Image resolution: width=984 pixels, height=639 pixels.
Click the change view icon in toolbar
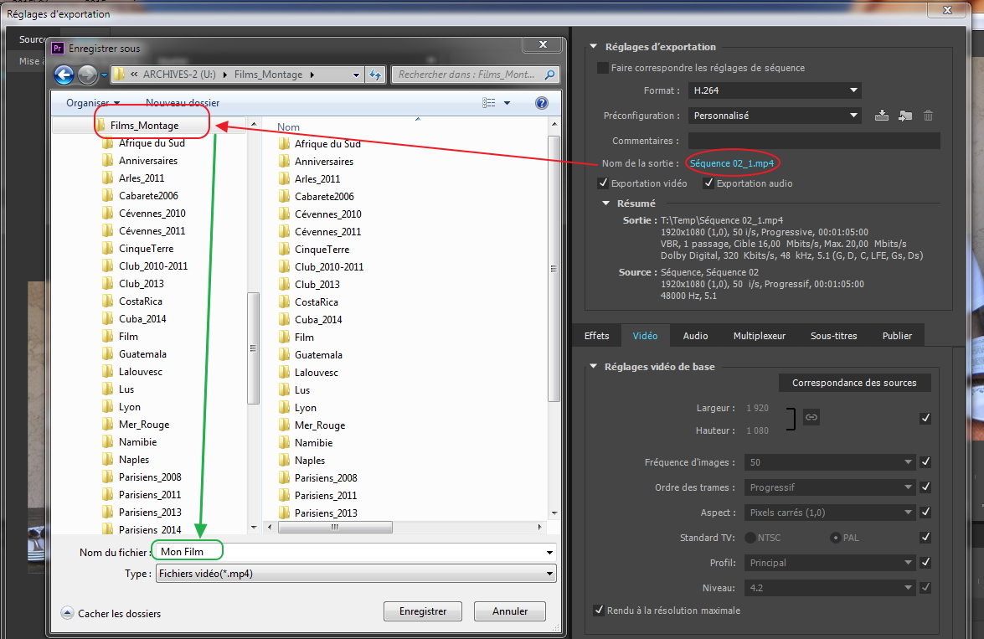[x=490, y=103]
